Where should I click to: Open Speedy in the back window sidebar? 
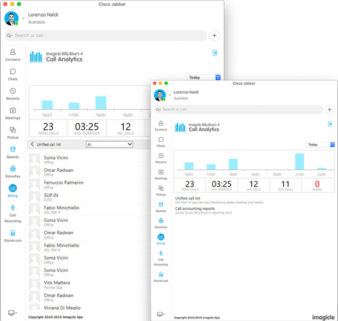click(x=13, y=153)
